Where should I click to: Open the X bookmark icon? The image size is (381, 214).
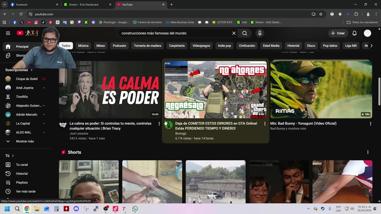[x=22, y=22]
